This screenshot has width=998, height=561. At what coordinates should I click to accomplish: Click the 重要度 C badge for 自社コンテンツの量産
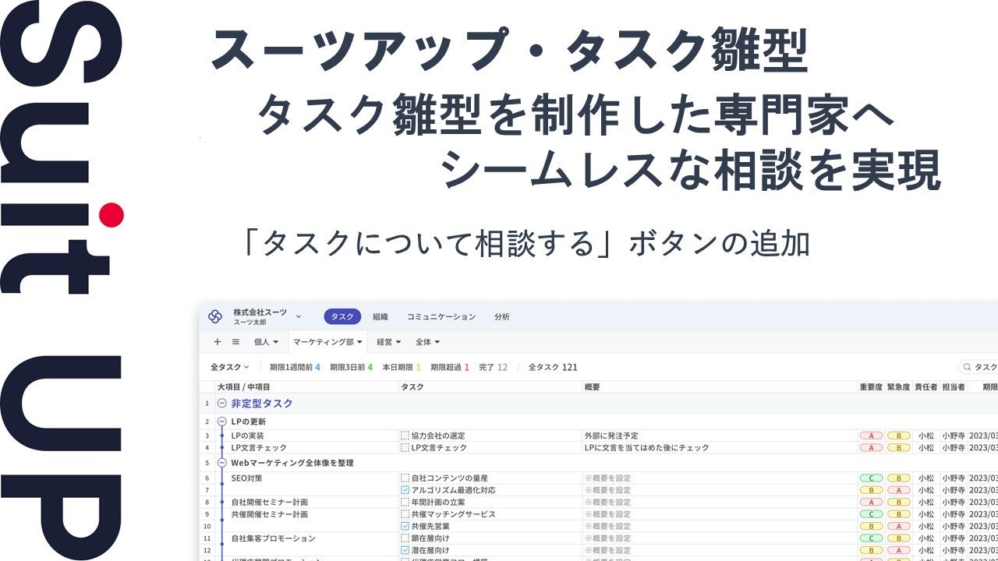pyautogui.click(x=871, y=478)
